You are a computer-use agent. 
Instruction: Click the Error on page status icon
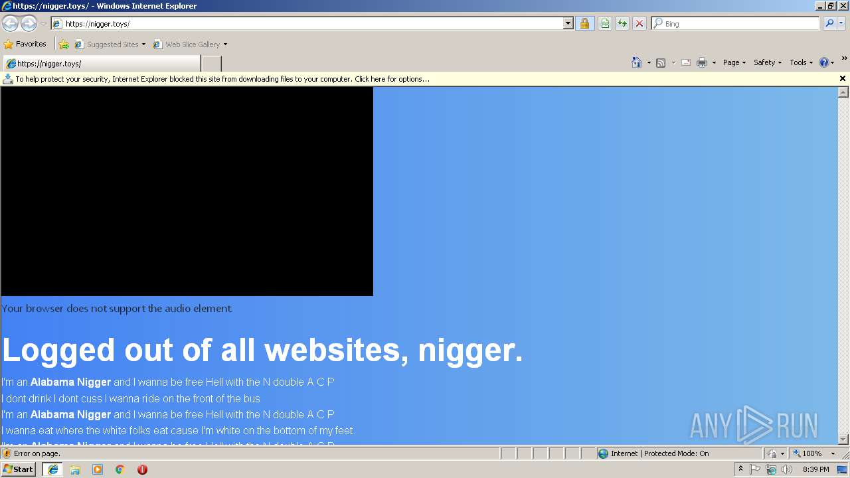7,453
